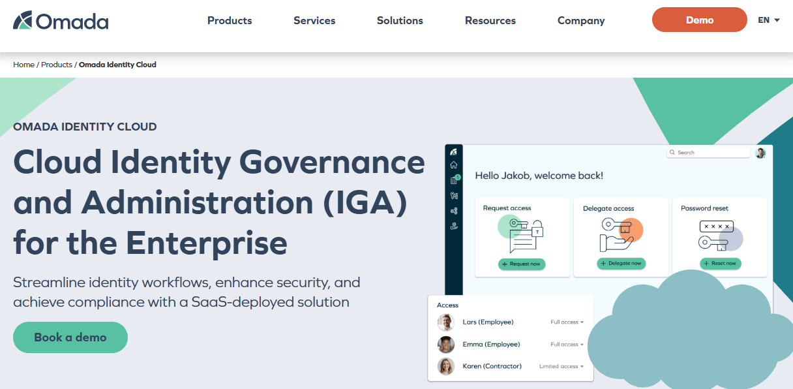Screen dimensions: 793x389
Task: Click the hand-with-person sidebar icon
Action: point(453,226)
